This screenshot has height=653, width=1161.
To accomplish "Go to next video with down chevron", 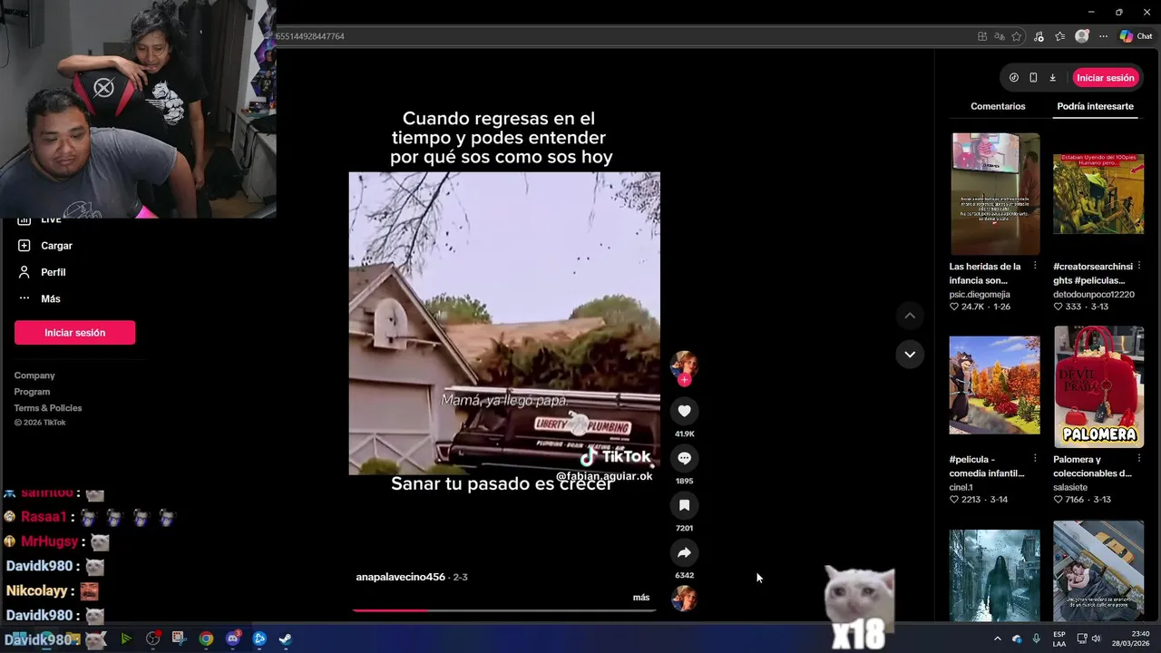I will click(910, 354).
